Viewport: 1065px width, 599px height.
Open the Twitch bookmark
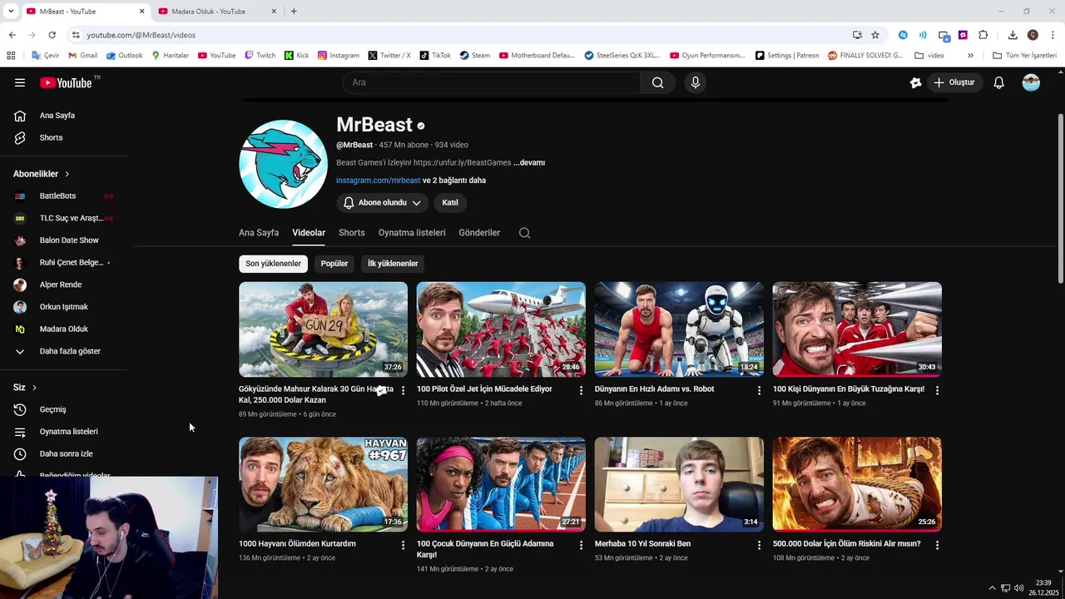point(260,56)
